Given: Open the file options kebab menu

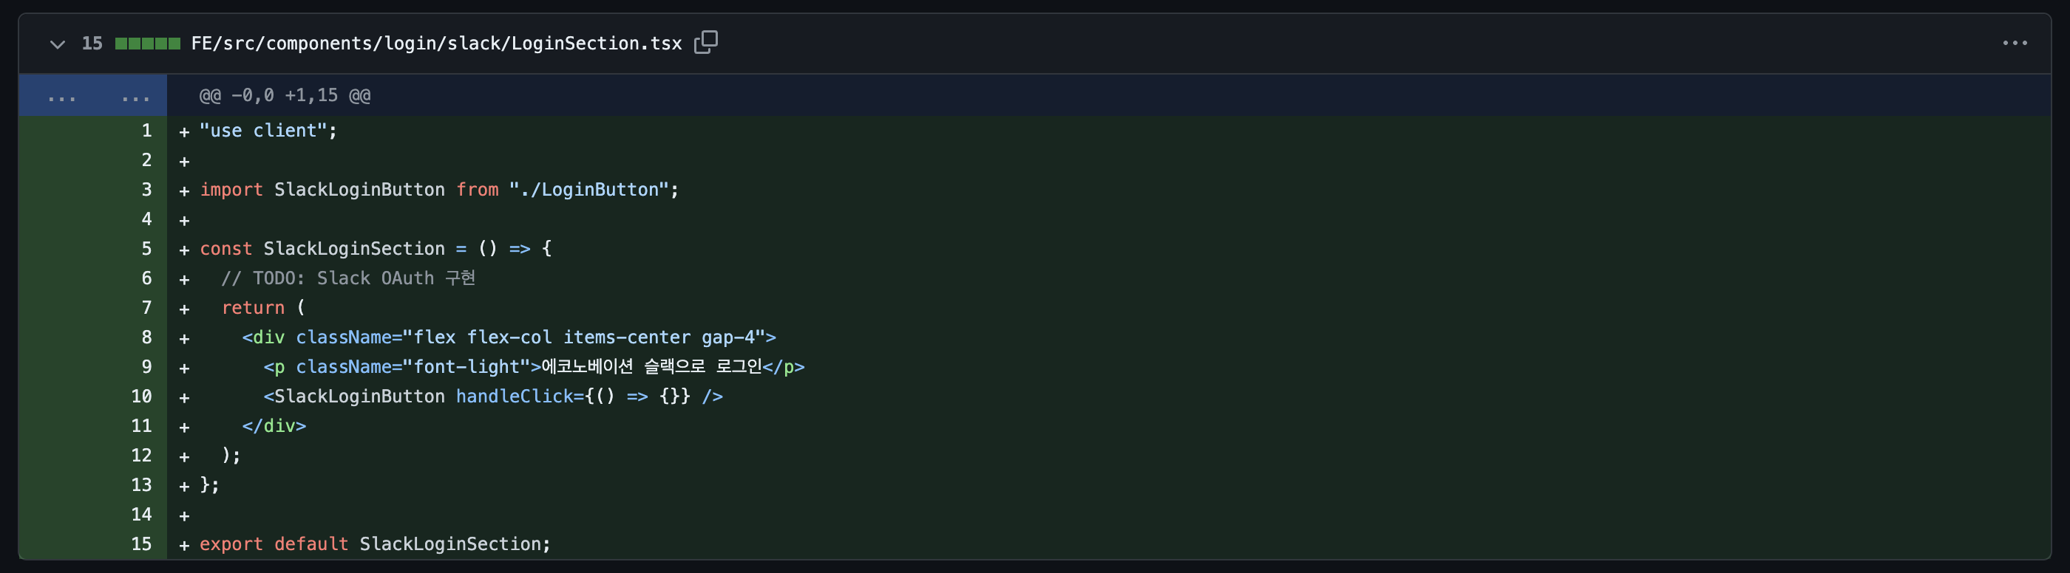Looking at the screenshot, I should pos(2017,44).
